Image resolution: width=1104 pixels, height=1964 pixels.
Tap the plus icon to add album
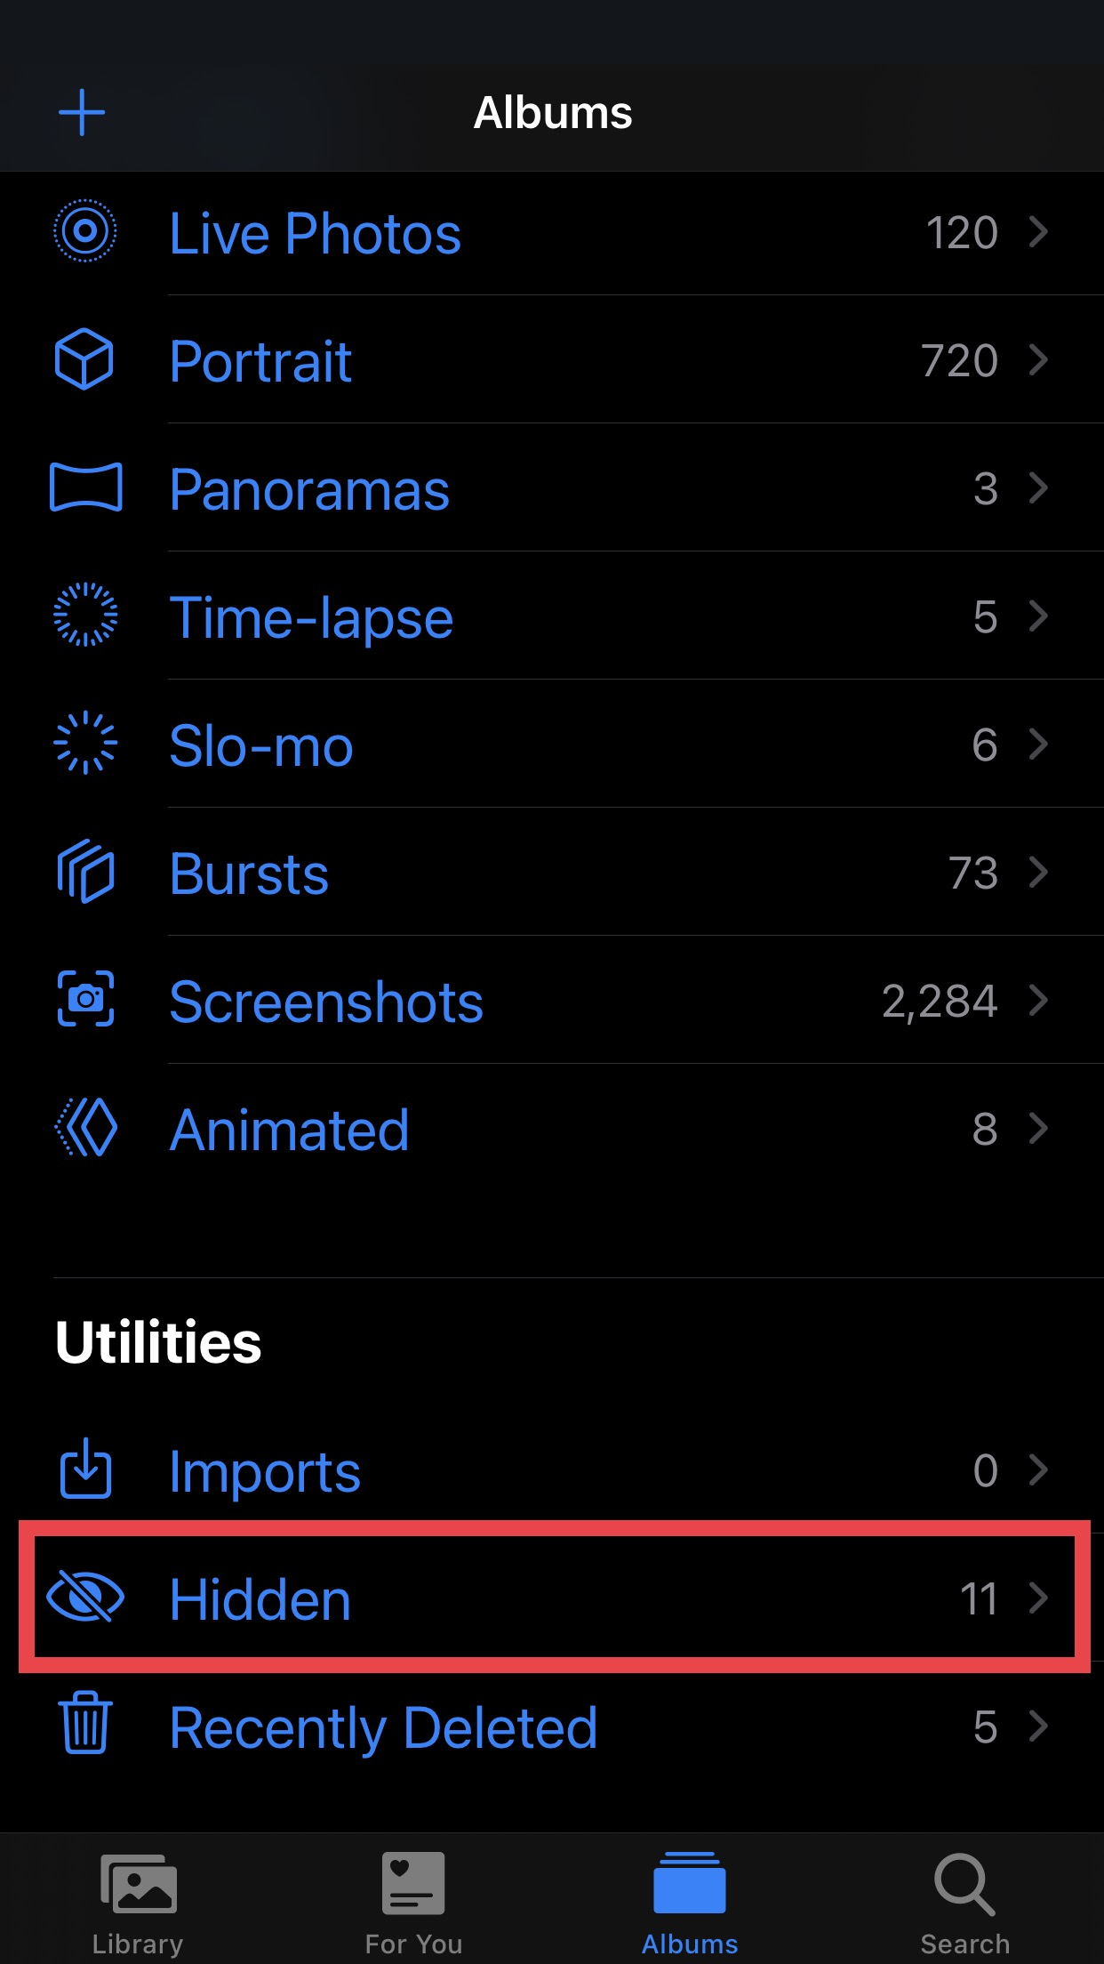[x=82, y=113]
